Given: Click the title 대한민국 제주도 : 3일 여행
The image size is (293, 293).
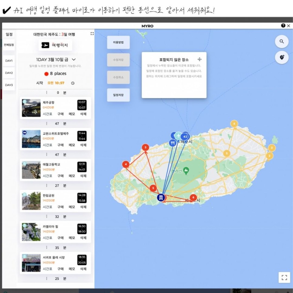Looking at the screenshot, I should pos(54,34).
